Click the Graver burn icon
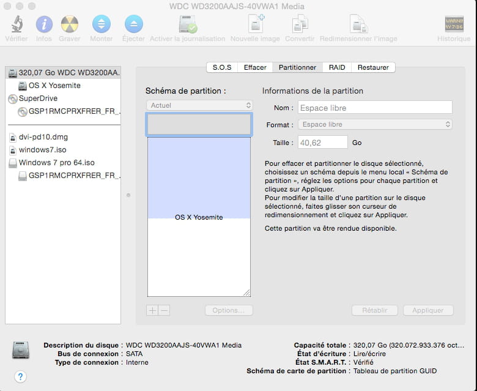The height and width of the screenshot is (391, 477). [69, 24]
